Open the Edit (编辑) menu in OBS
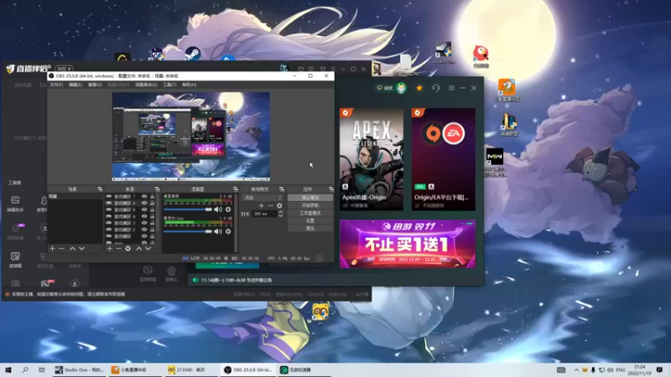The image size is (671, 377). pos(75,85)
